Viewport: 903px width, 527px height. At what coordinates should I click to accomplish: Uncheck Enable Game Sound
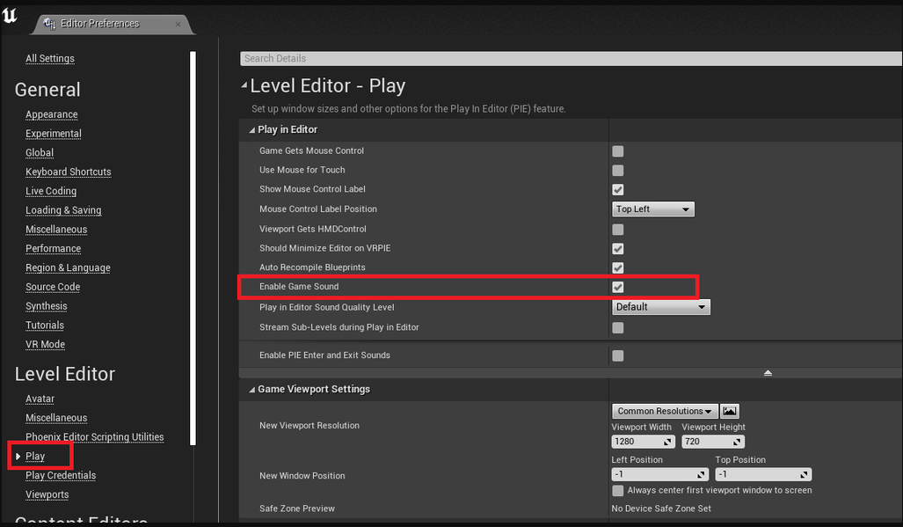tap(618, 287)
